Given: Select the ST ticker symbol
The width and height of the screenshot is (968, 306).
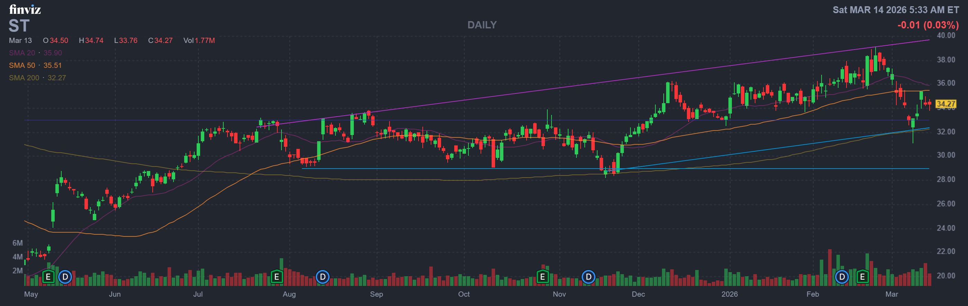Looking at the screenshot, I should point(19,26).
